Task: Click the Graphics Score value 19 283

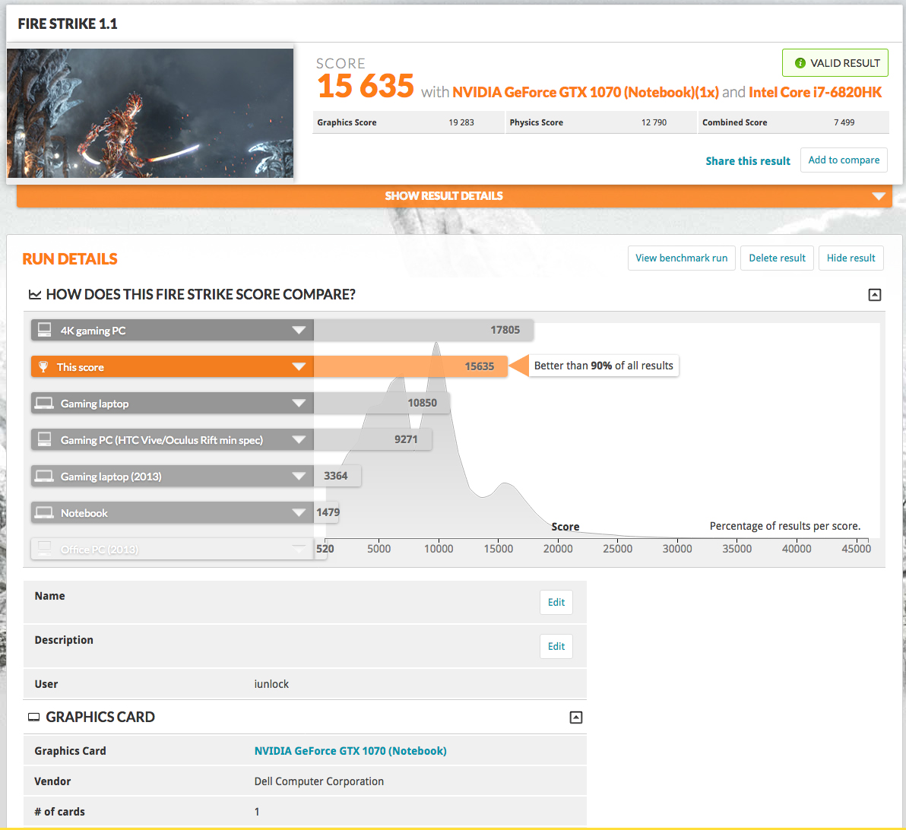Action: point(461,122)
